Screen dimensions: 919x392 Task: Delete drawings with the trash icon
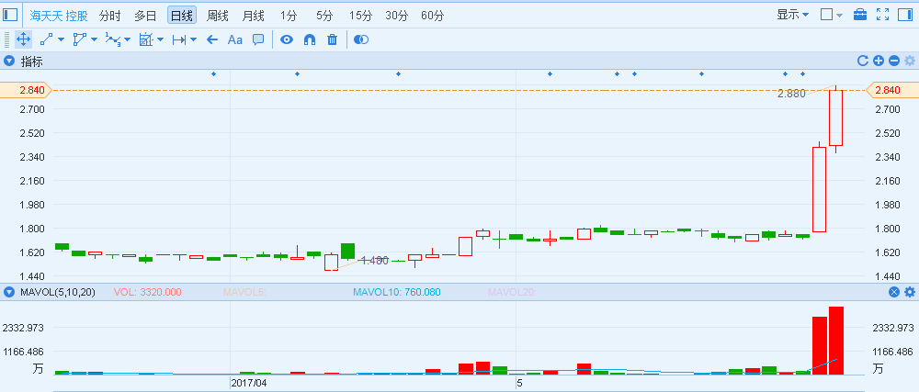tap(333, 39)
